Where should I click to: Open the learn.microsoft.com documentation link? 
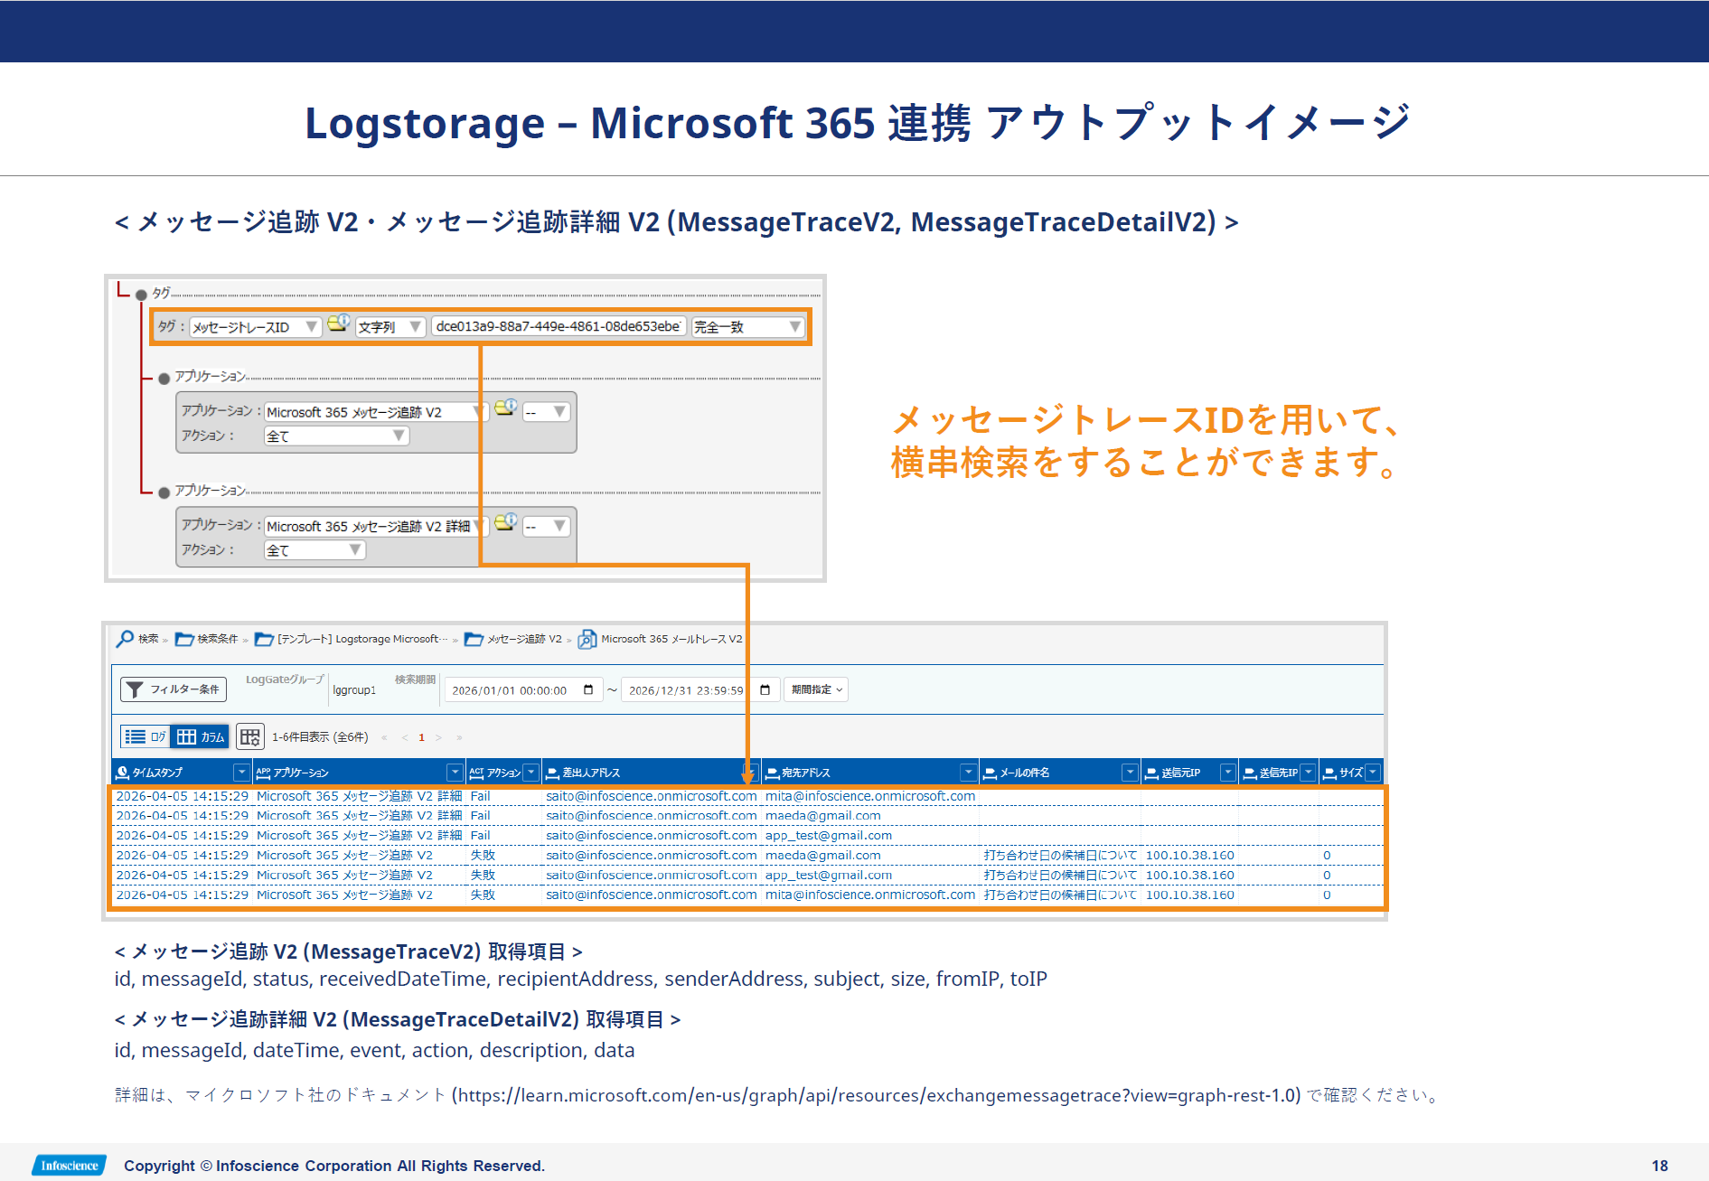[878, 1095]
